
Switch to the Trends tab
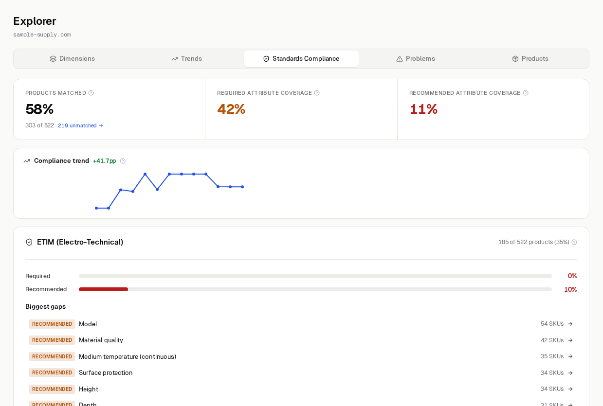coord(187,59)
